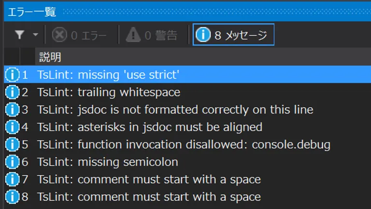Viewport: 371px width, 209px height.
Task: Toggle the 8 メッセージ messages filter
Action: click(233, 35)
